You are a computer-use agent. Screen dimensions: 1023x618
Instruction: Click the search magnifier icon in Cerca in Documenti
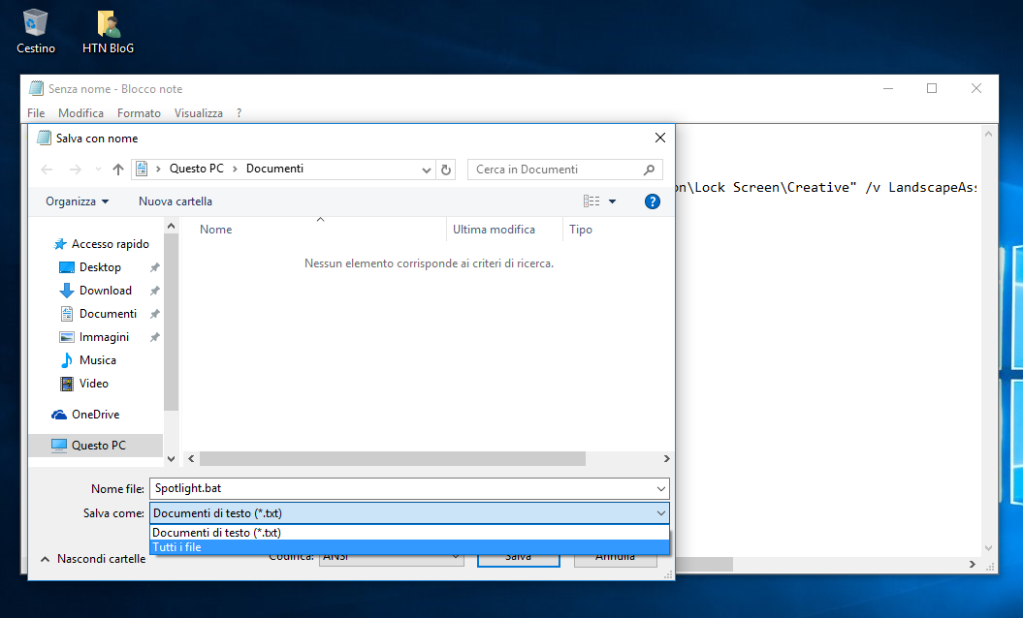(649, 170)
